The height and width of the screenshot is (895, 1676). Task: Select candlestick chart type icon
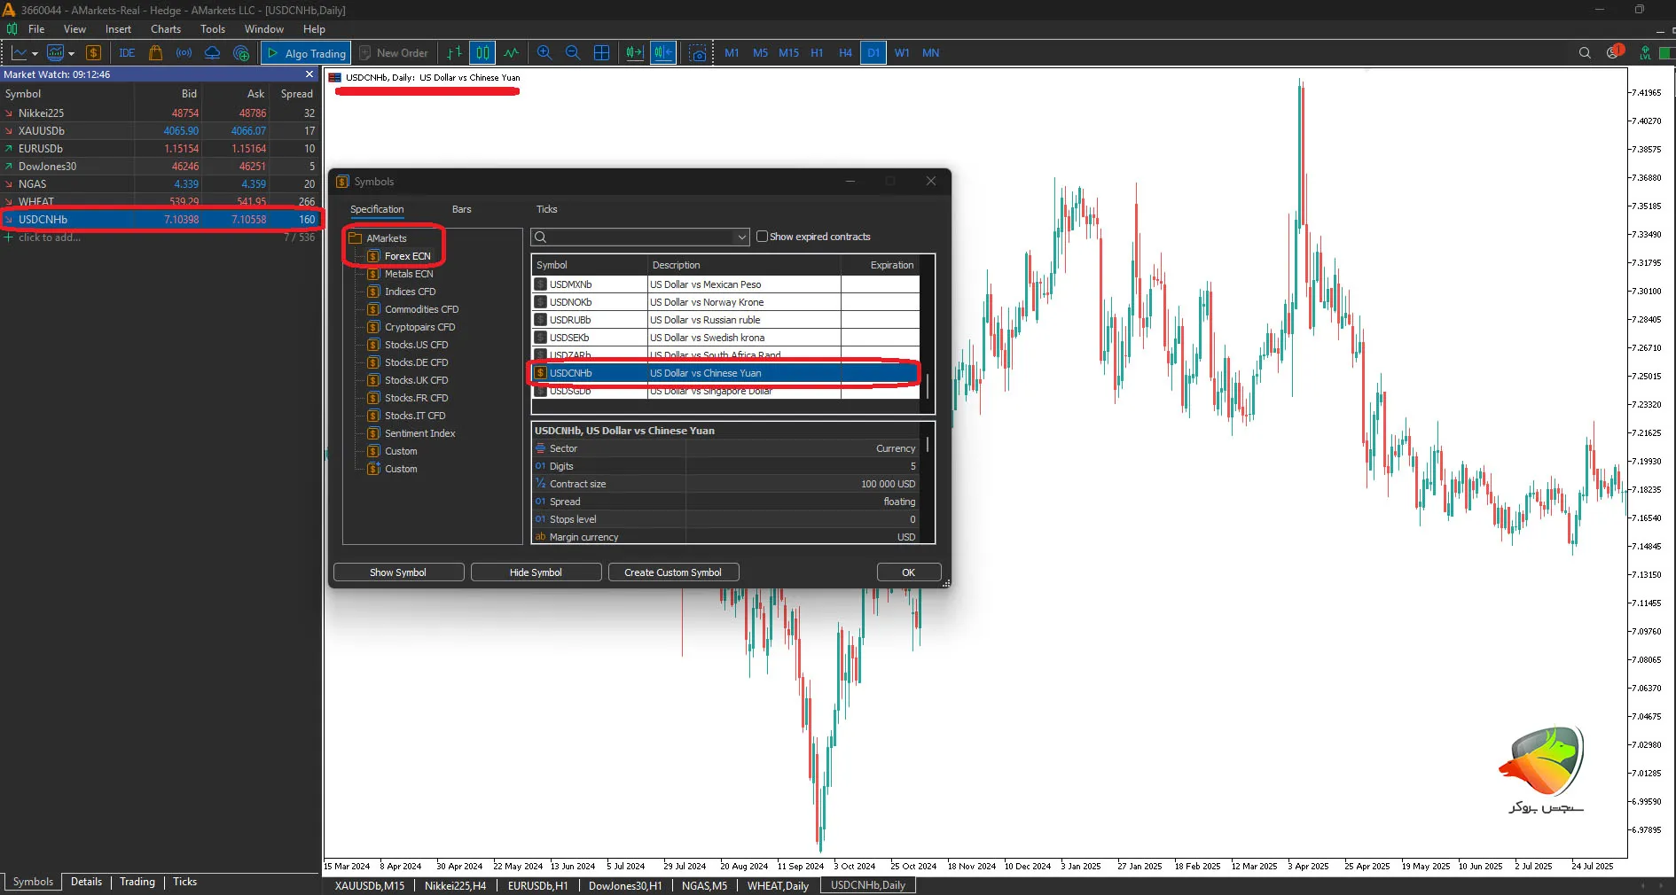[x=482, y=53]
